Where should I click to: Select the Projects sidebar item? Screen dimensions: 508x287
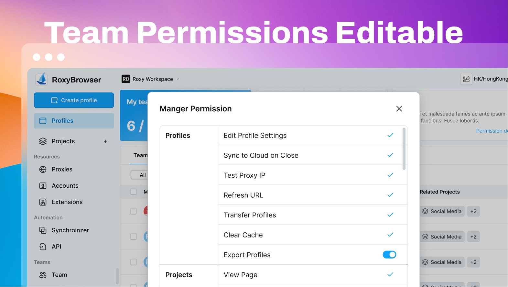coord(63,141)
